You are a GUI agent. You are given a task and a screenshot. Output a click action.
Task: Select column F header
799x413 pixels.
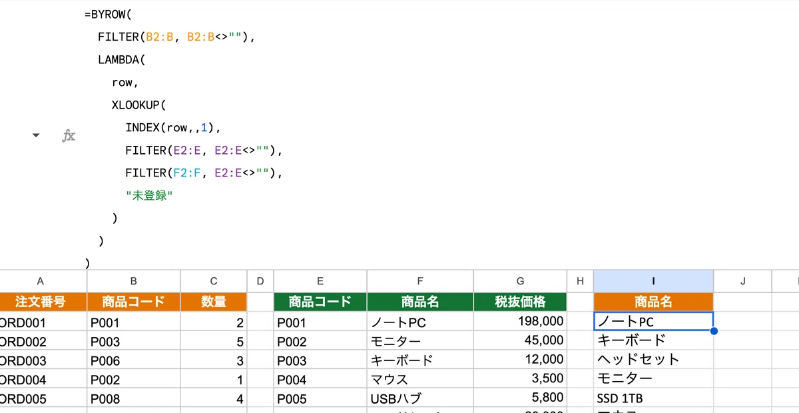click(420, 282)
